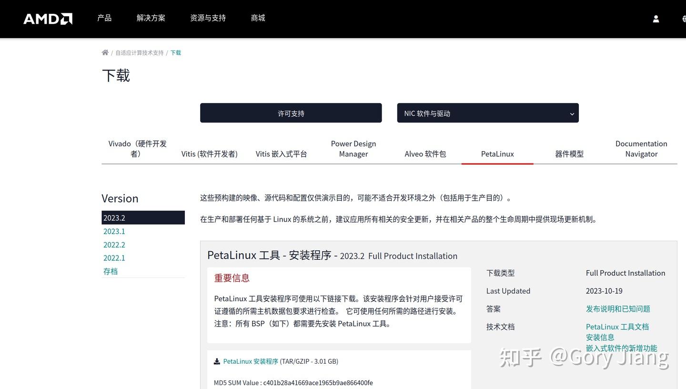Open the 商城 menu
This screenshot has height=389, width=686.
click(258, 18)
